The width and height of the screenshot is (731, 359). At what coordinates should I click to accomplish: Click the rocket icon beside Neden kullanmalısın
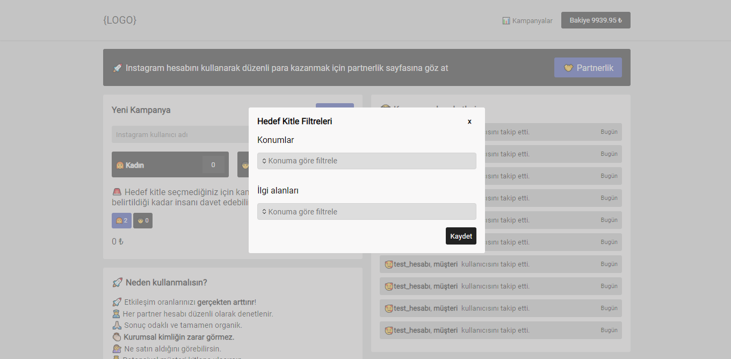click(x=117, y=283)
